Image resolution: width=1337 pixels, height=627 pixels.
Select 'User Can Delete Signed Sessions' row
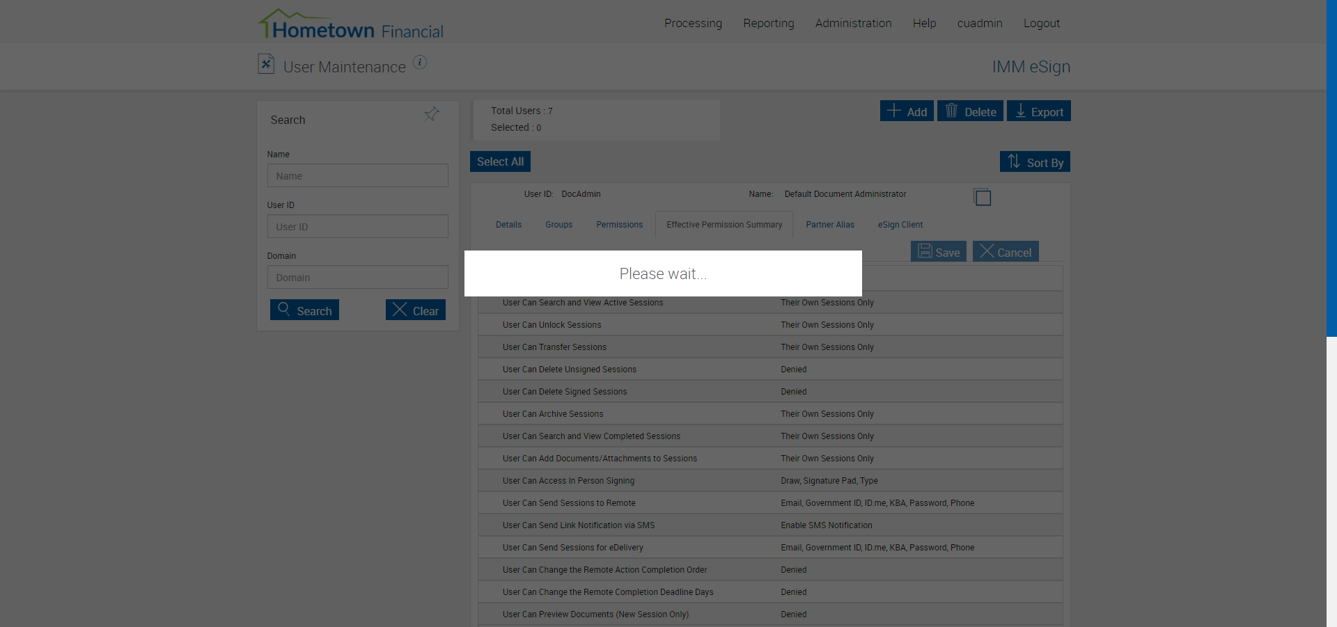tap(770, 392)
